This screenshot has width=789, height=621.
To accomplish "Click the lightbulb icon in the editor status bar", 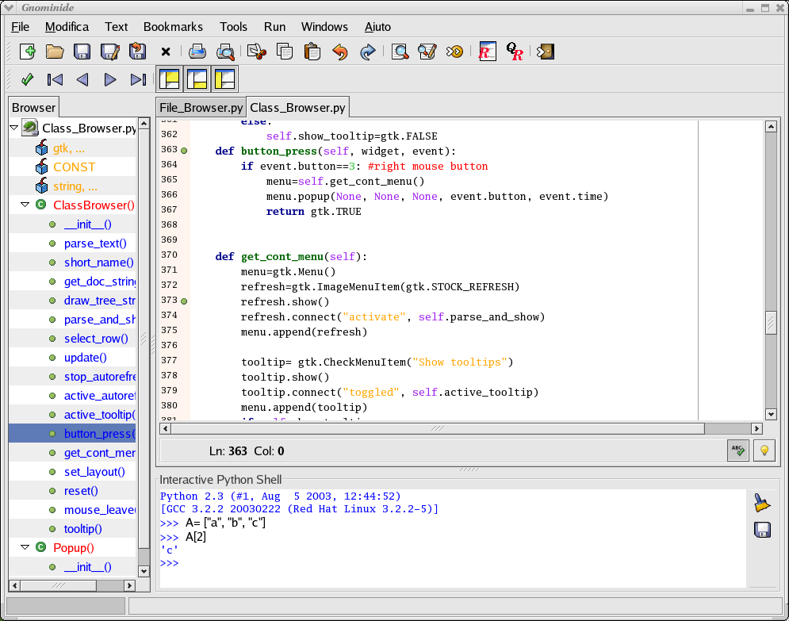I will pos(764,450).
